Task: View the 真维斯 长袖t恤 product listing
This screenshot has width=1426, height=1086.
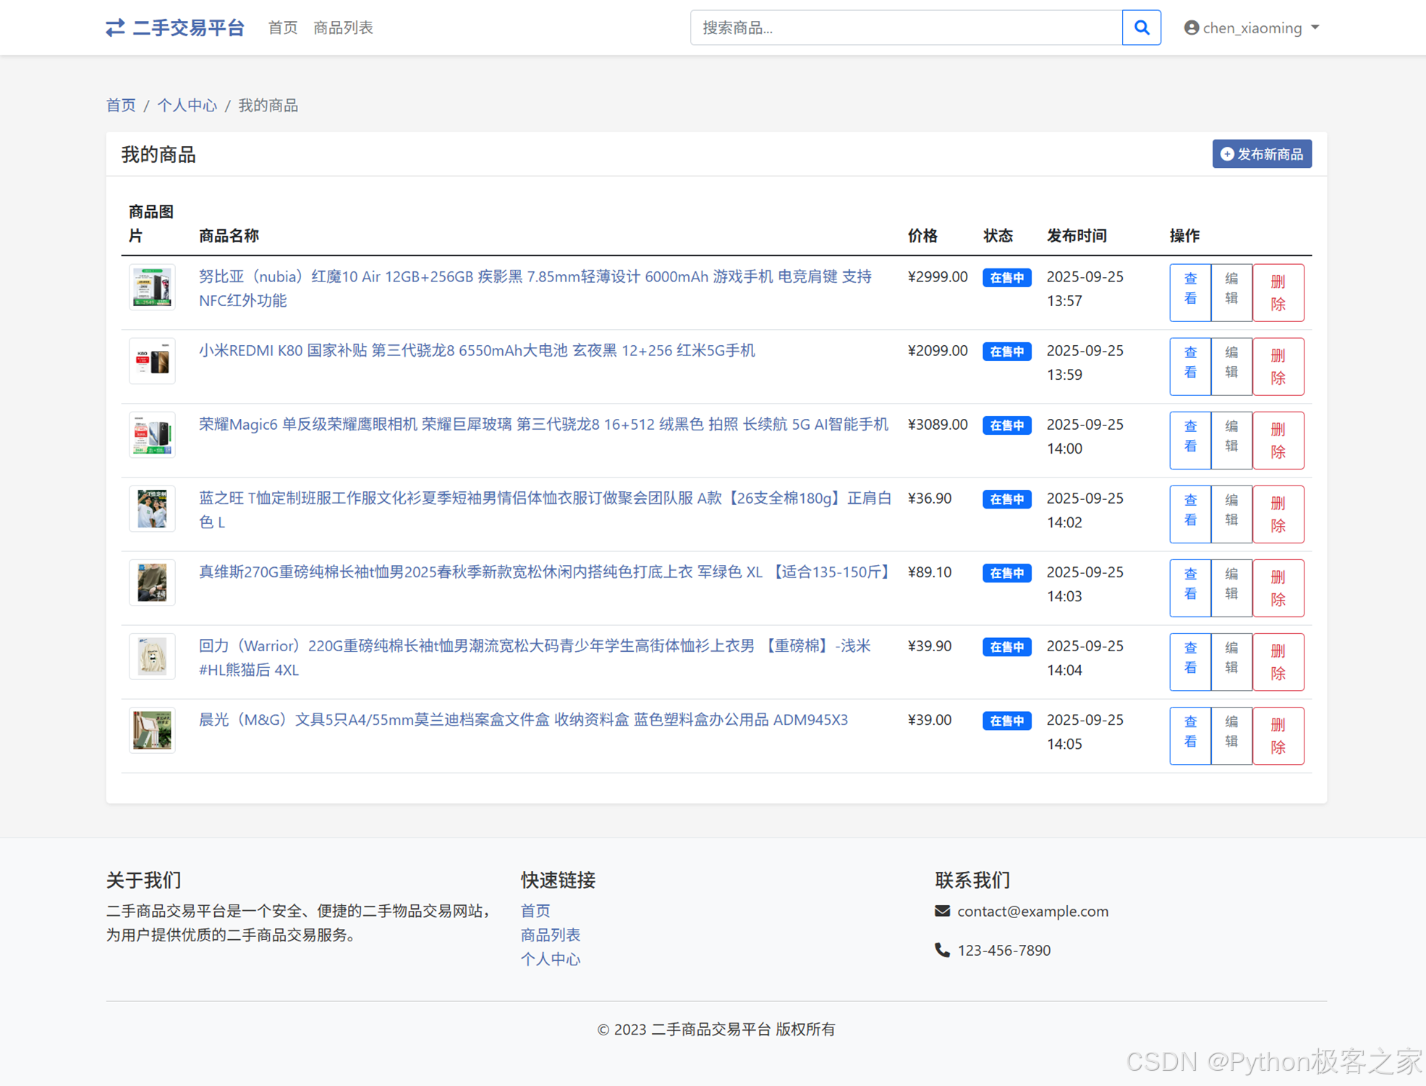Action: tap(1189, 587)
